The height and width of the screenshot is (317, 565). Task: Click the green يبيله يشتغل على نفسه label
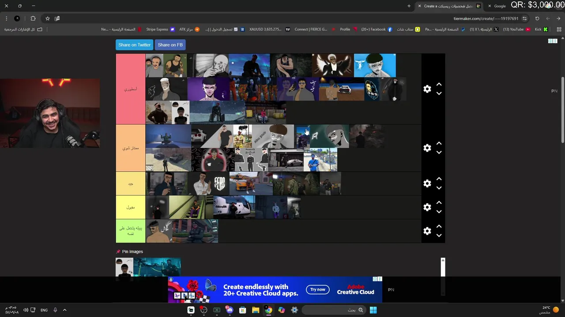[130, 231]
